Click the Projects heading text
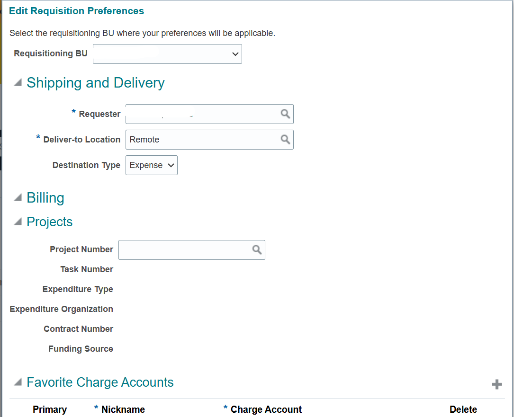514x417 pixels. point(49,222)
